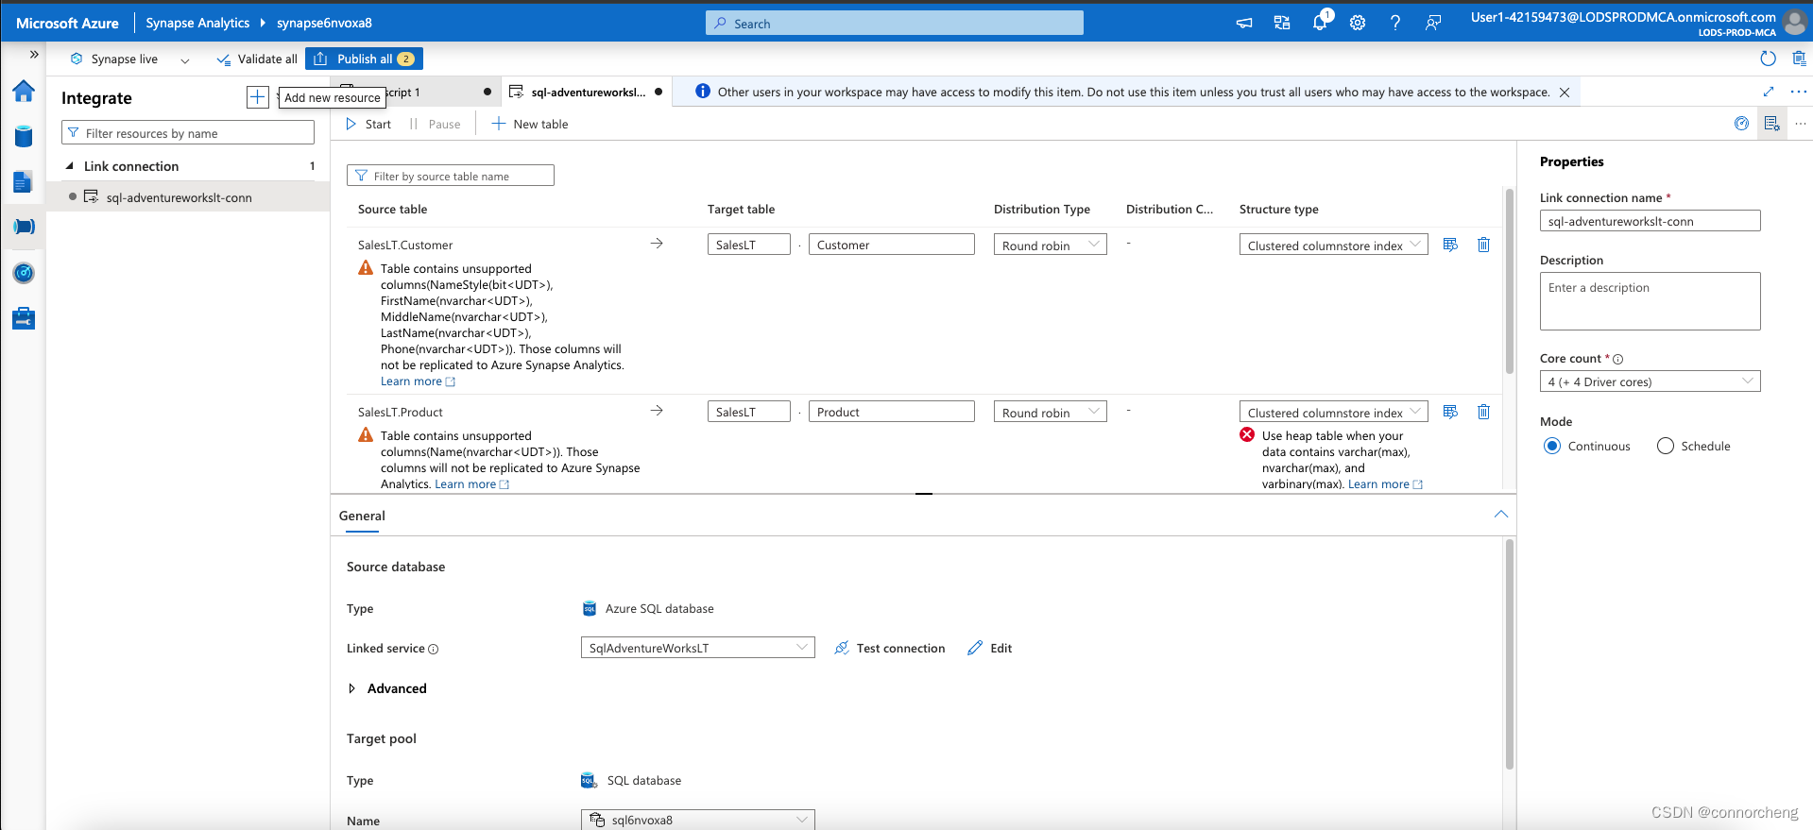
Task: Click the discard all trash icon top right
Action: pyautogui.click(x=1799, y=59)
